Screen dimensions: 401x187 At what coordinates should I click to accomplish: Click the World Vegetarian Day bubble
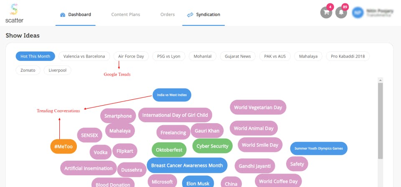coord(258,107)
